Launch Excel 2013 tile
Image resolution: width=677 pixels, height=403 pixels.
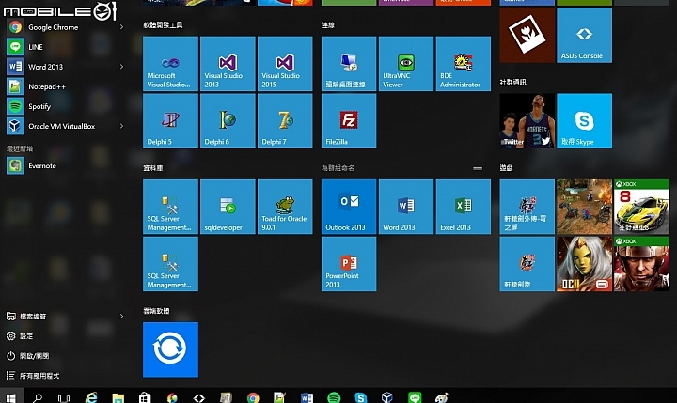point(464,207)
